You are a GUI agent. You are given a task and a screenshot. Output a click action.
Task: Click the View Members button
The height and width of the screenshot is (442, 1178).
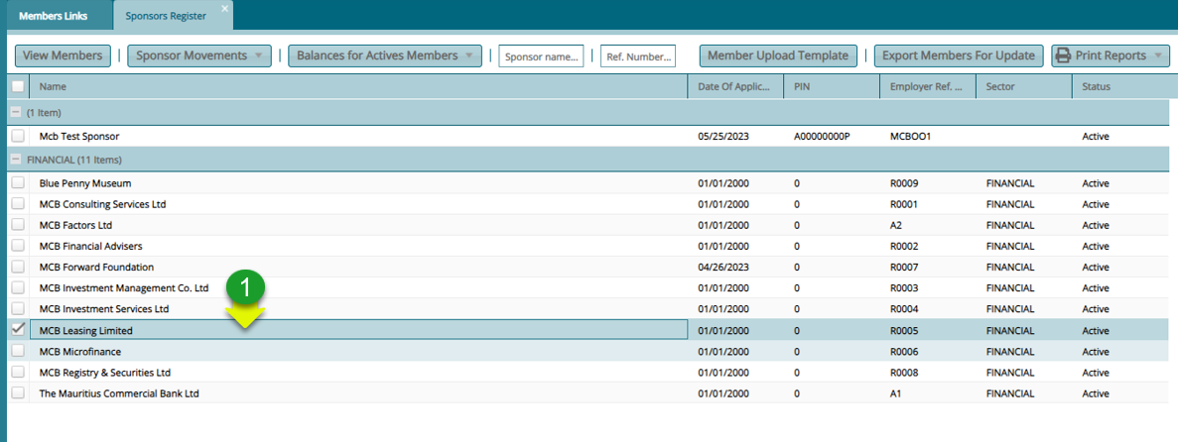pos(64,55)
